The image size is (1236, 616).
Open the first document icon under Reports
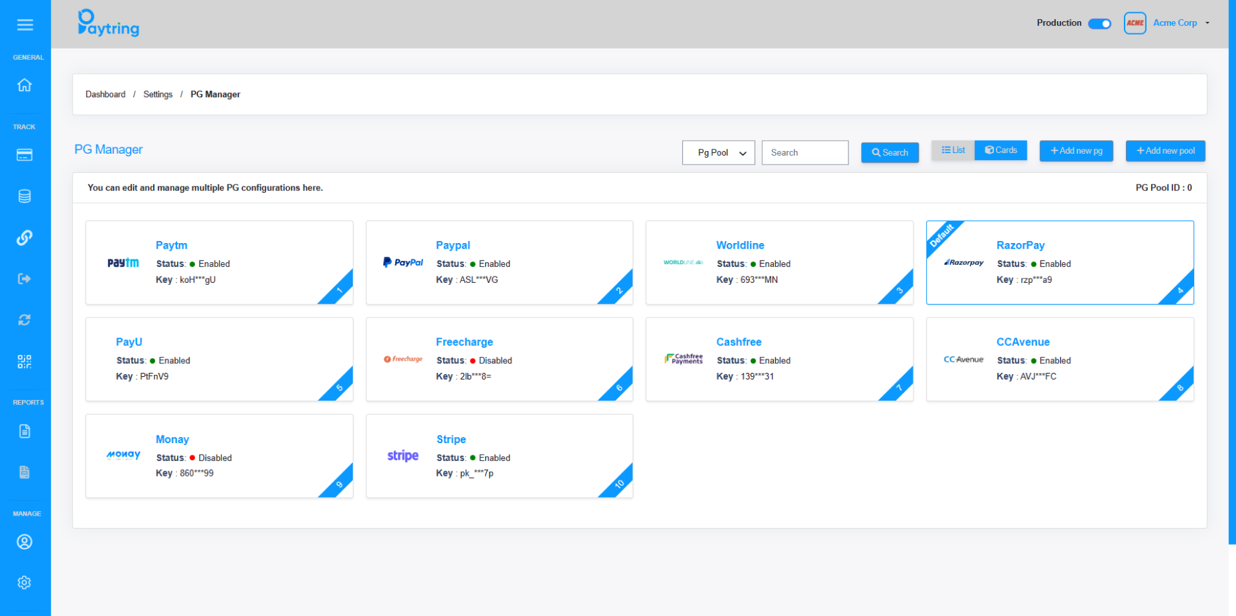(24, 431)
